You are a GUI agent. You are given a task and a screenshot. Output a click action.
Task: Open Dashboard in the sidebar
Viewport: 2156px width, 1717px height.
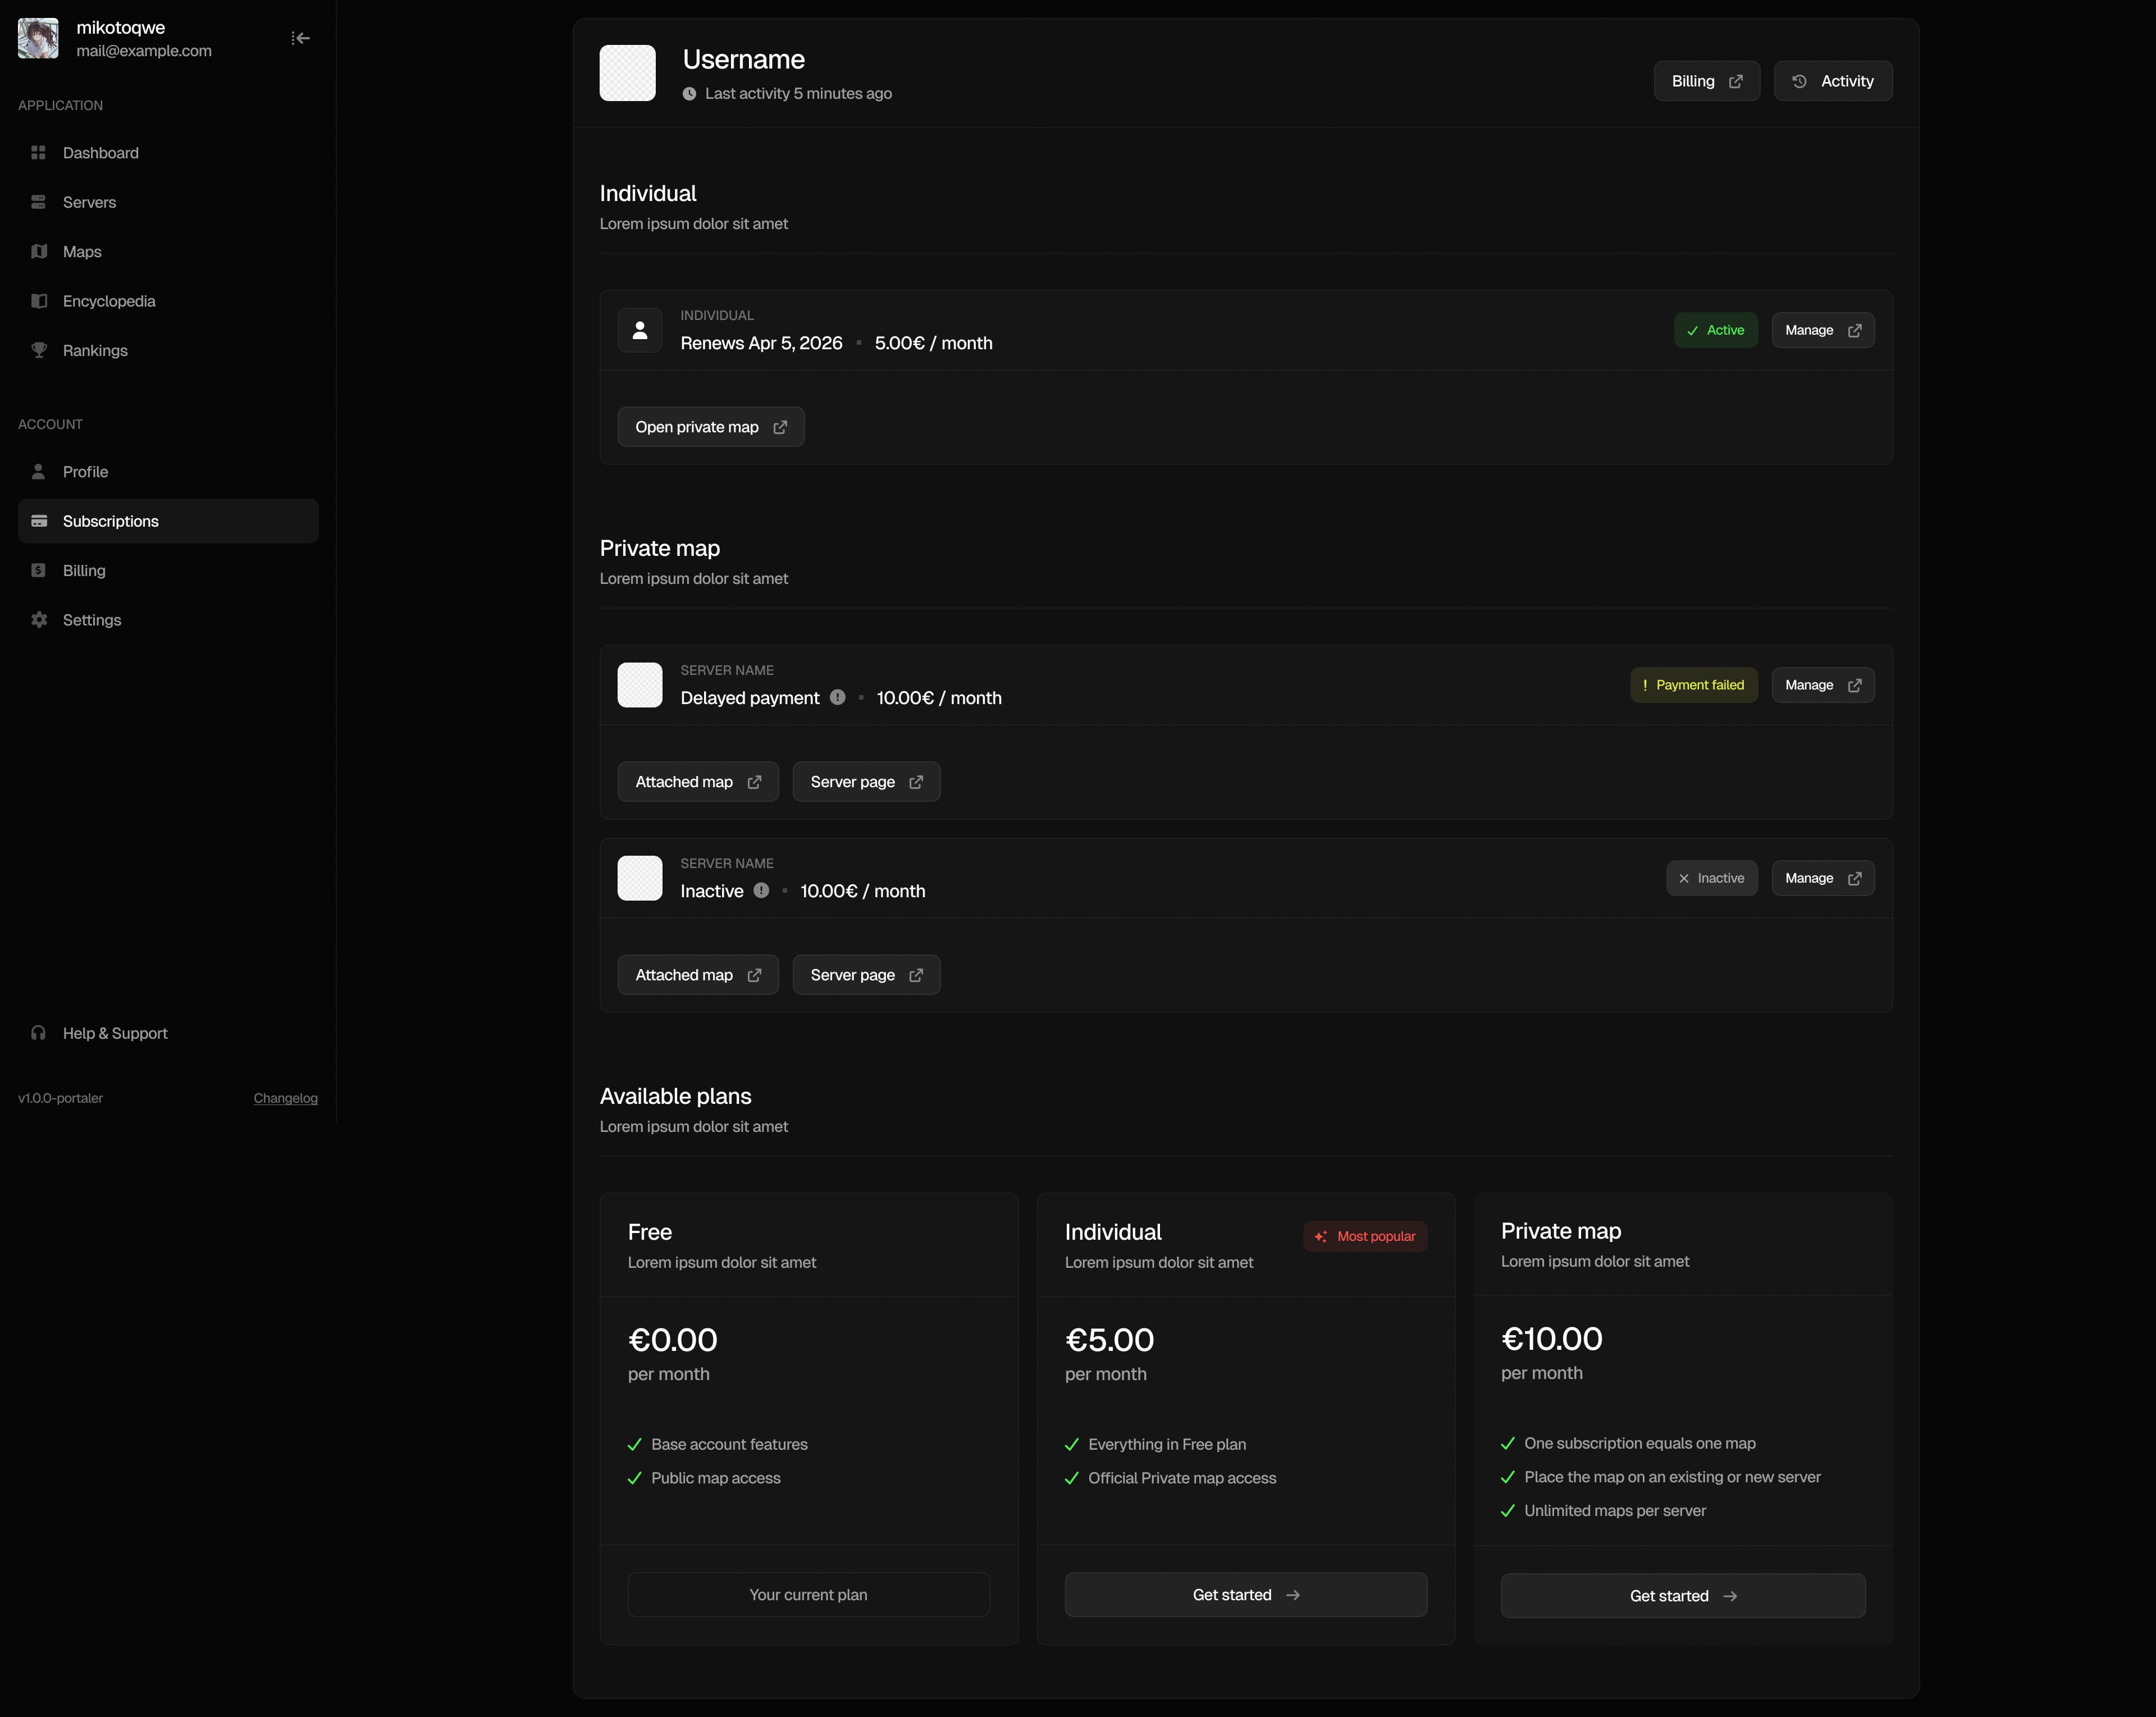pyautogui.click(x=168, y=153)
